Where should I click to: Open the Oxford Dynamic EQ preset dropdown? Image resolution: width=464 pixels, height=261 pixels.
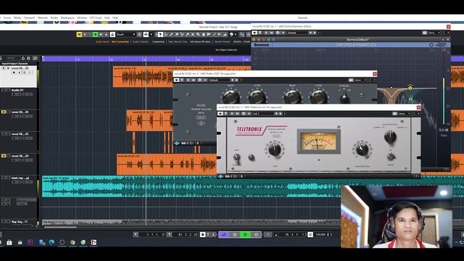pyautogui.click(x=297, y=33)
